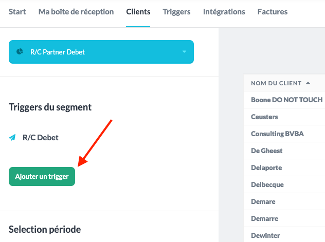Click the sort arrow beside Nom du client
The height and width of the screenshot is (242, 325).
tap(308, 83)
